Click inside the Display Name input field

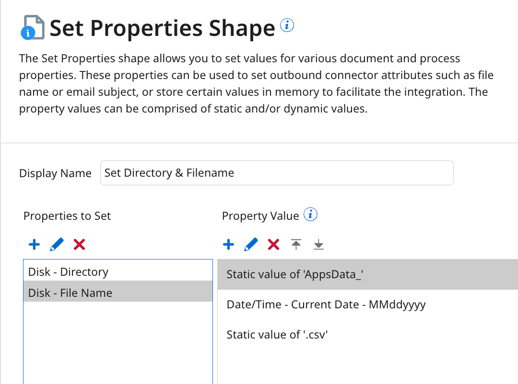click(276, 173)
